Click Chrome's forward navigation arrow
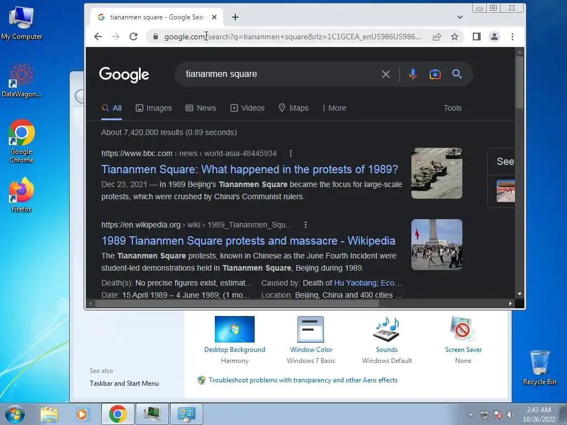The width and height of the screenshot is (567, 425). click(116, 37)
